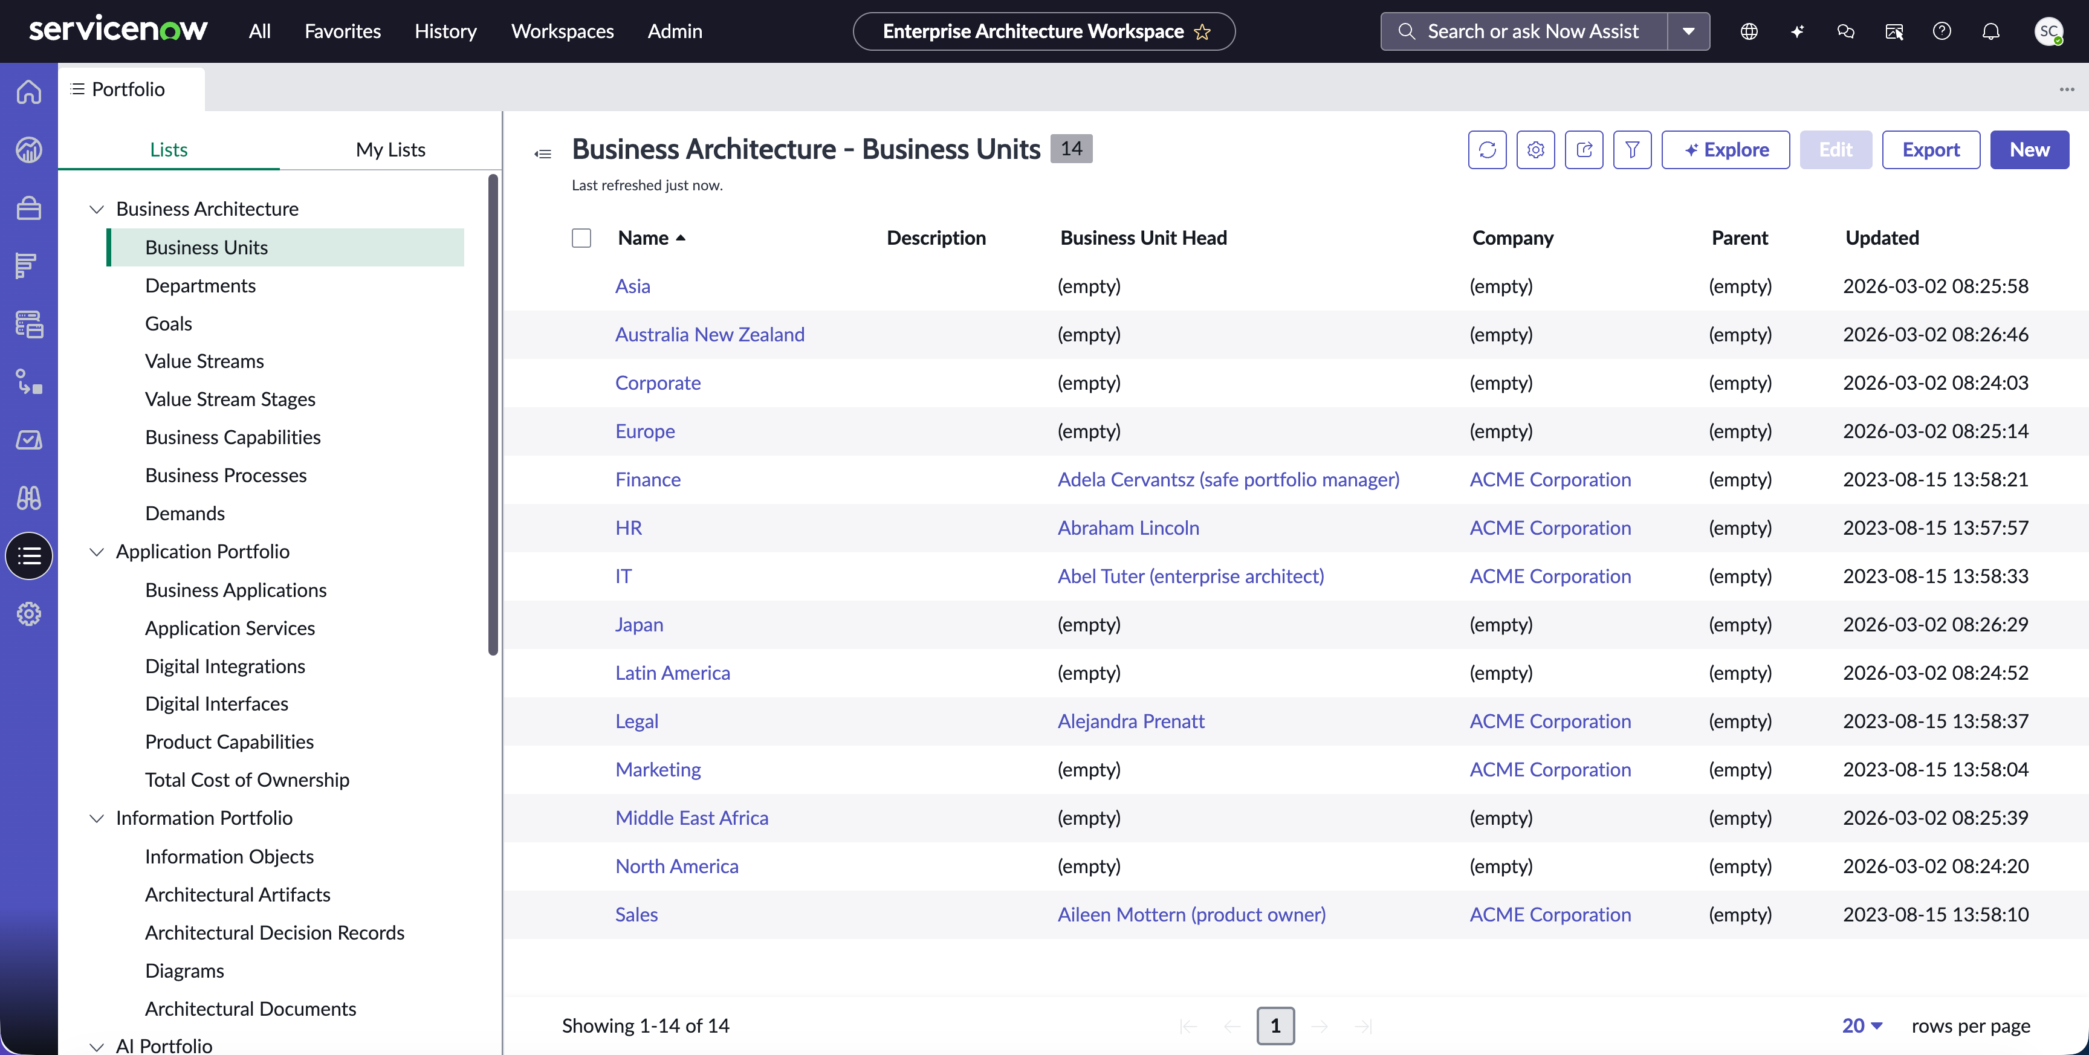Open the help question mark icon
Screen dimensions: 2089x1055
(x=1942, y=31)
